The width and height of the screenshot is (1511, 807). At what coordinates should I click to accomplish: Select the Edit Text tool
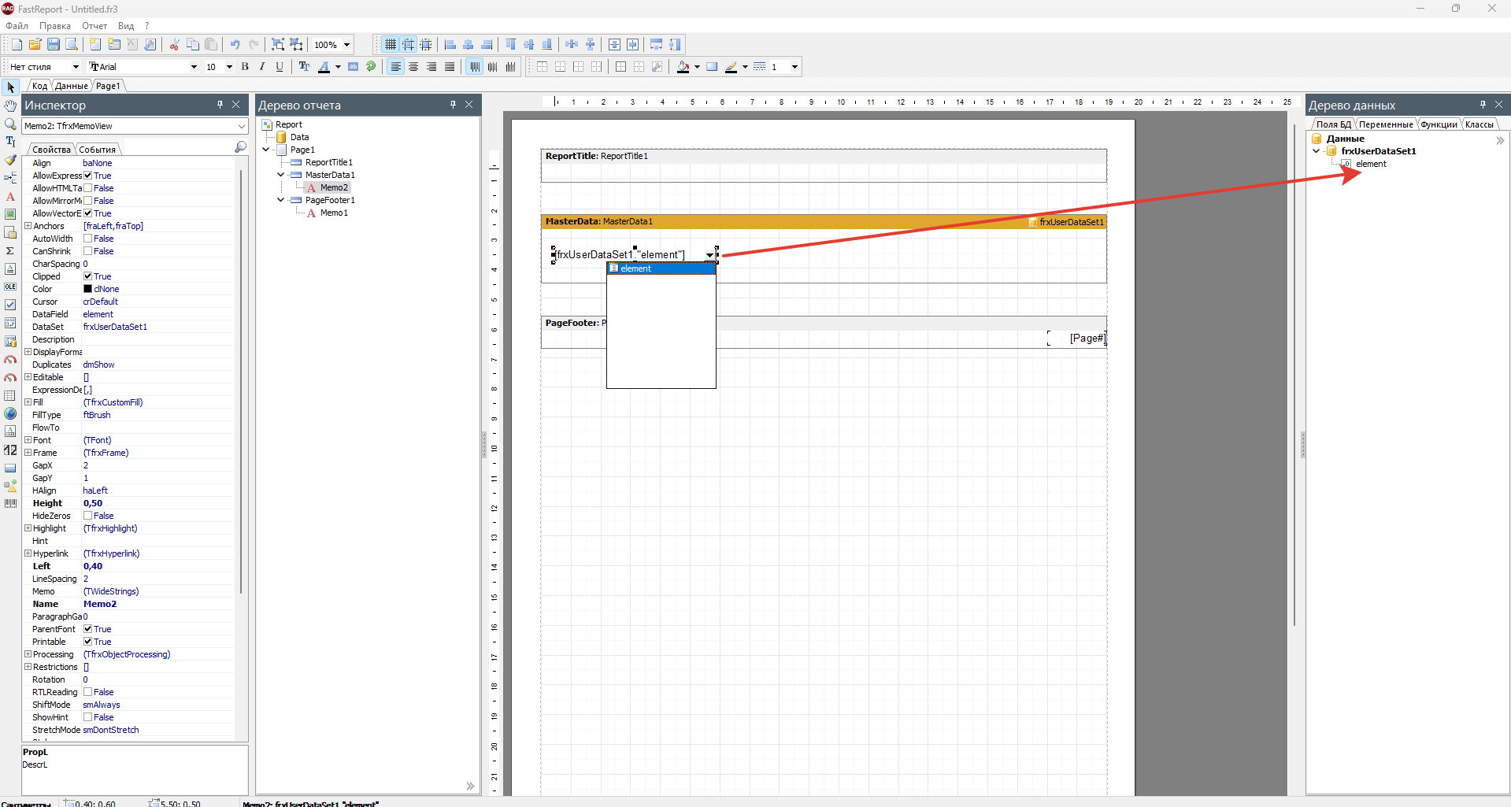[x=10, y=142]
